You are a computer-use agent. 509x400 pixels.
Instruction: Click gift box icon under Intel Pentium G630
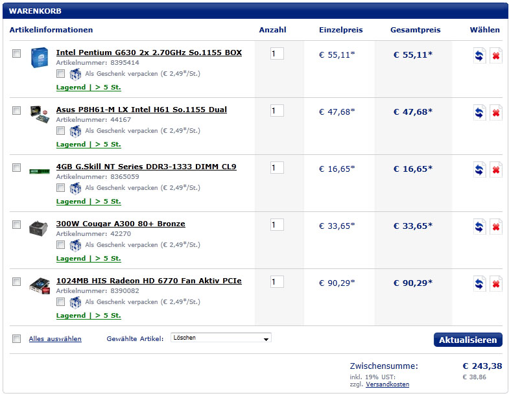(75, 74)
